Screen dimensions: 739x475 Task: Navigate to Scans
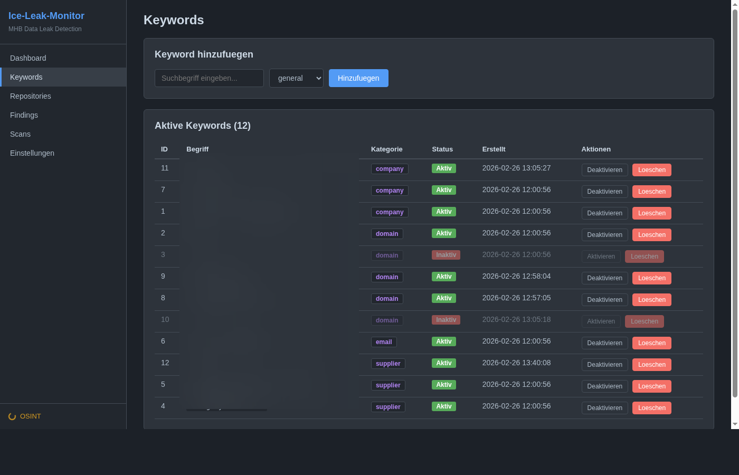tap(63, 134)
